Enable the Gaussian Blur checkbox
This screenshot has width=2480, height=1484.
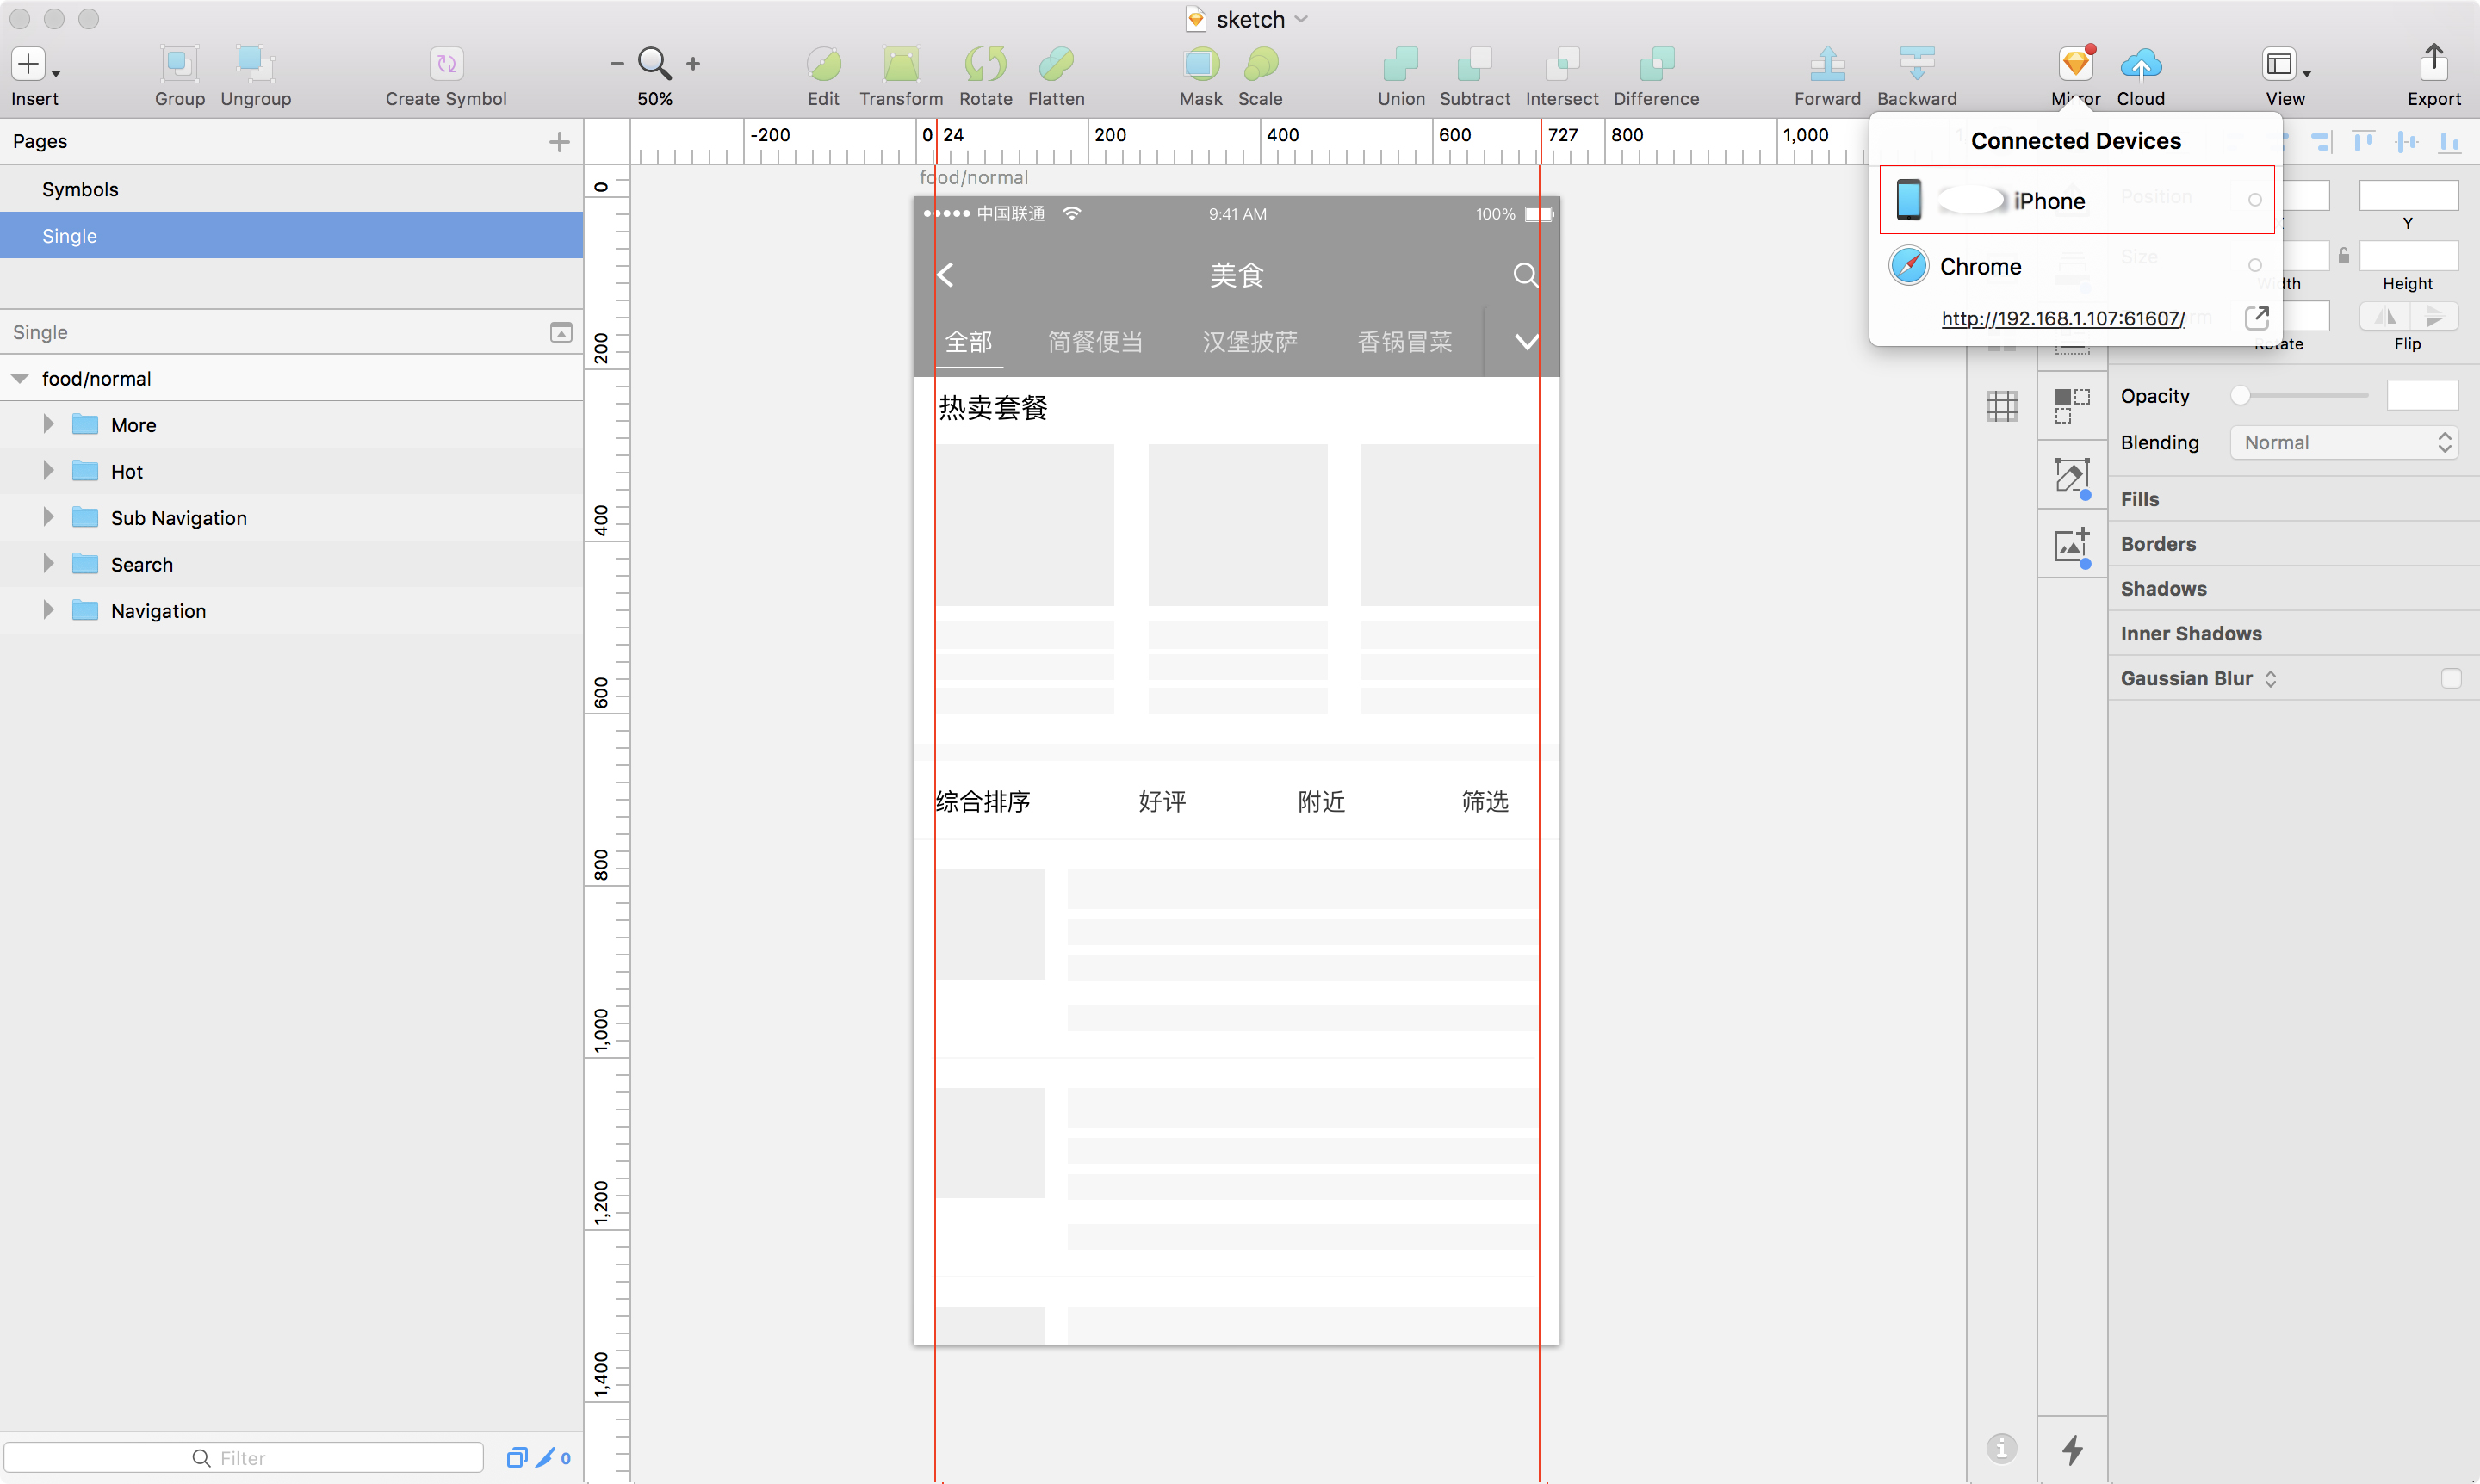2450,679
